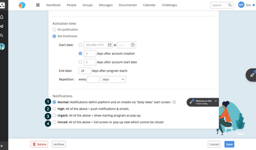Click End date days field showing 28

pyautogui.click(x=85, y=71)
